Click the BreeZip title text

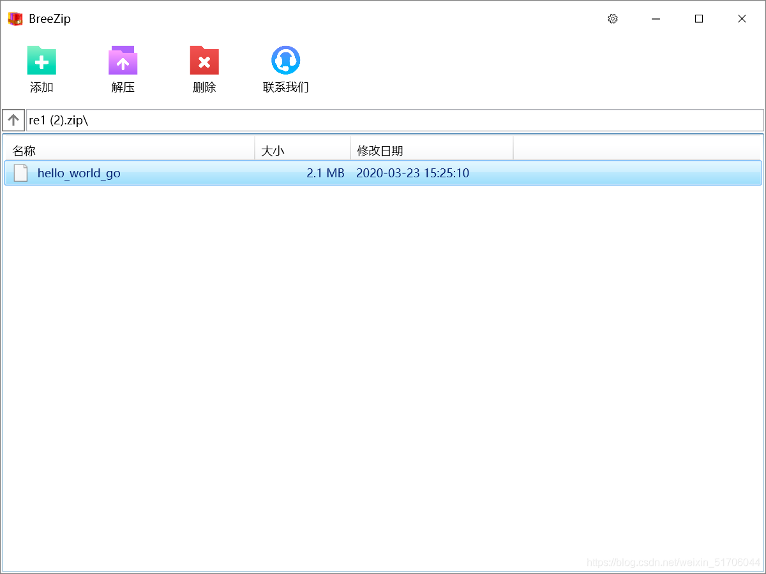click(x=49, y=18)
